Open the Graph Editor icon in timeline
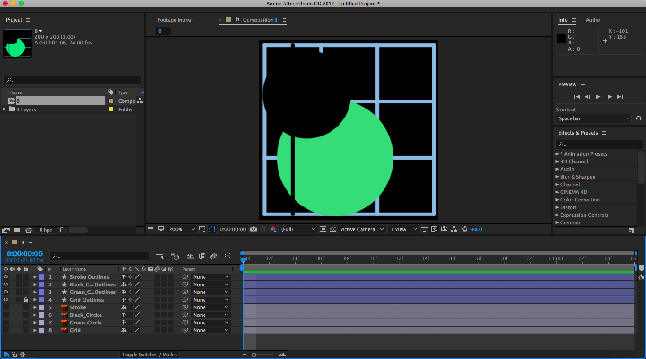This screenshot has height=359, width=646. (229, 256)
